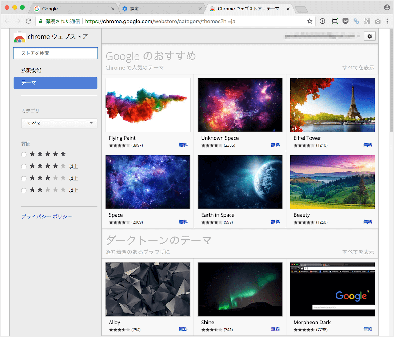Viewport: 394px width, 337px height.
Task: Click the browser forward arrow
Action: coord(18,21)
